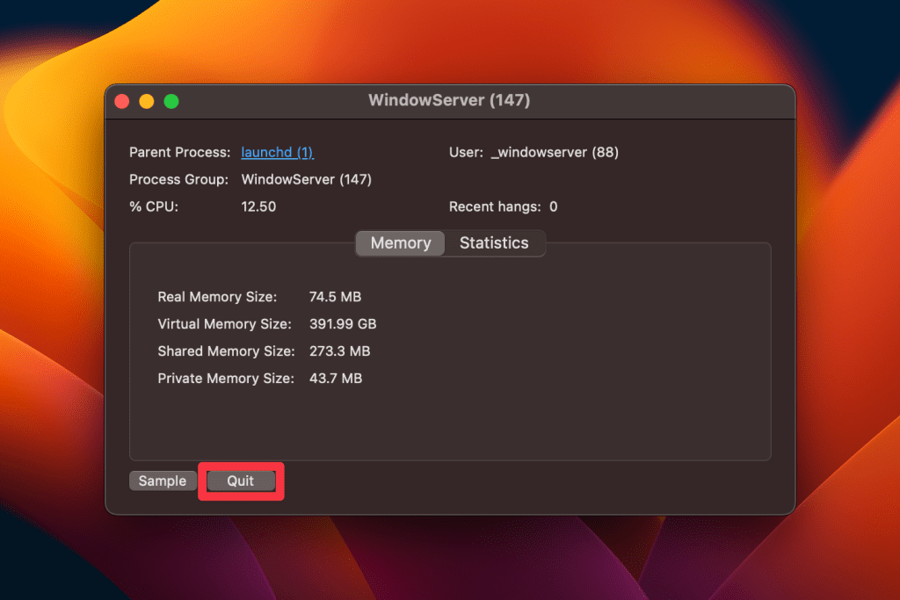Viewport: 900px width, 600px height.
Task: Click the WindowServer (147) window title
Action: (449, 100)
